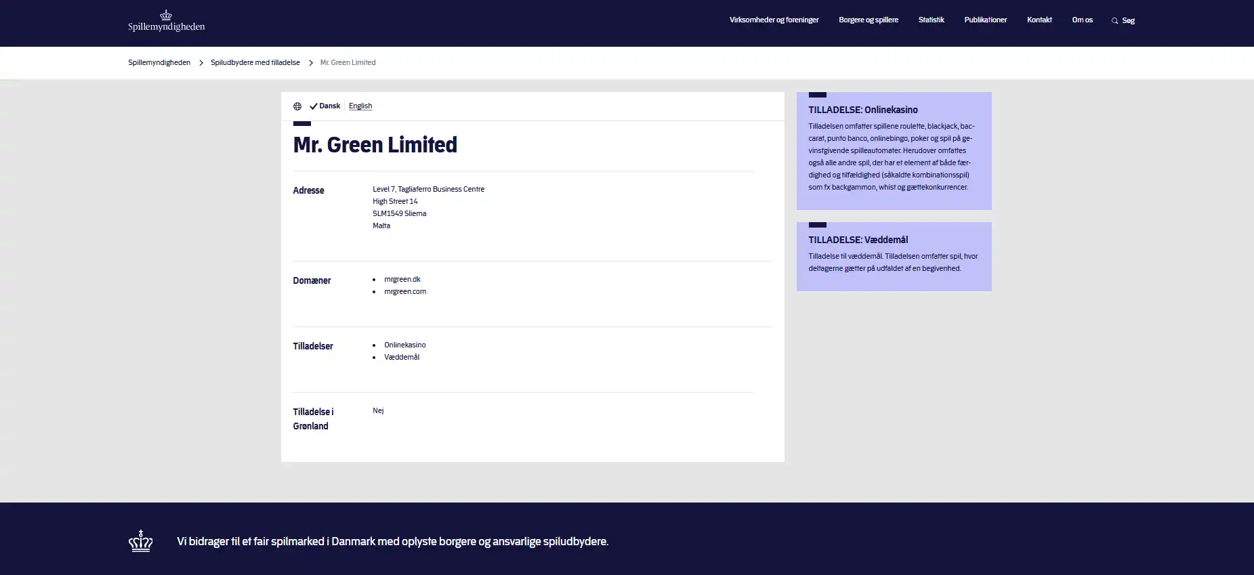Click the Tilladelser label
The image size is (1254, 575).
tap(313, 346)
